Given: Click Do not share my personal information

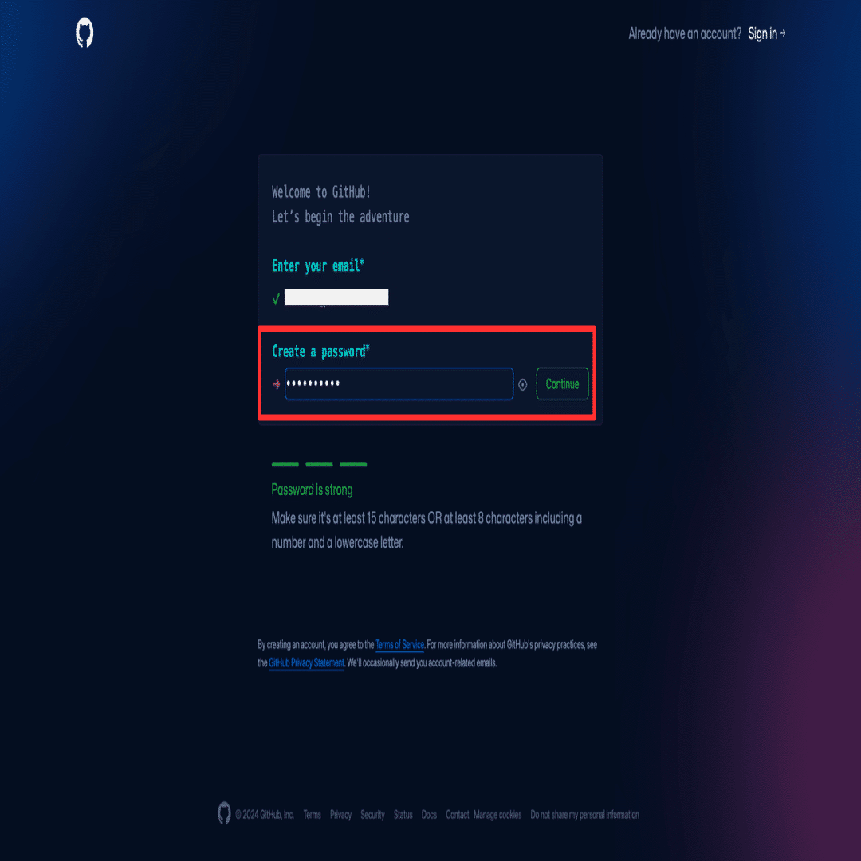Looking at the screenshot, I should (585, 814).
